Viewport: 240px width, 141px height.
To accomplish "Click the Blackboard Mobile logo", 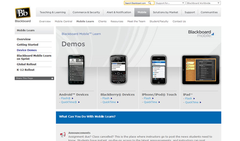I will coord(201,34).
